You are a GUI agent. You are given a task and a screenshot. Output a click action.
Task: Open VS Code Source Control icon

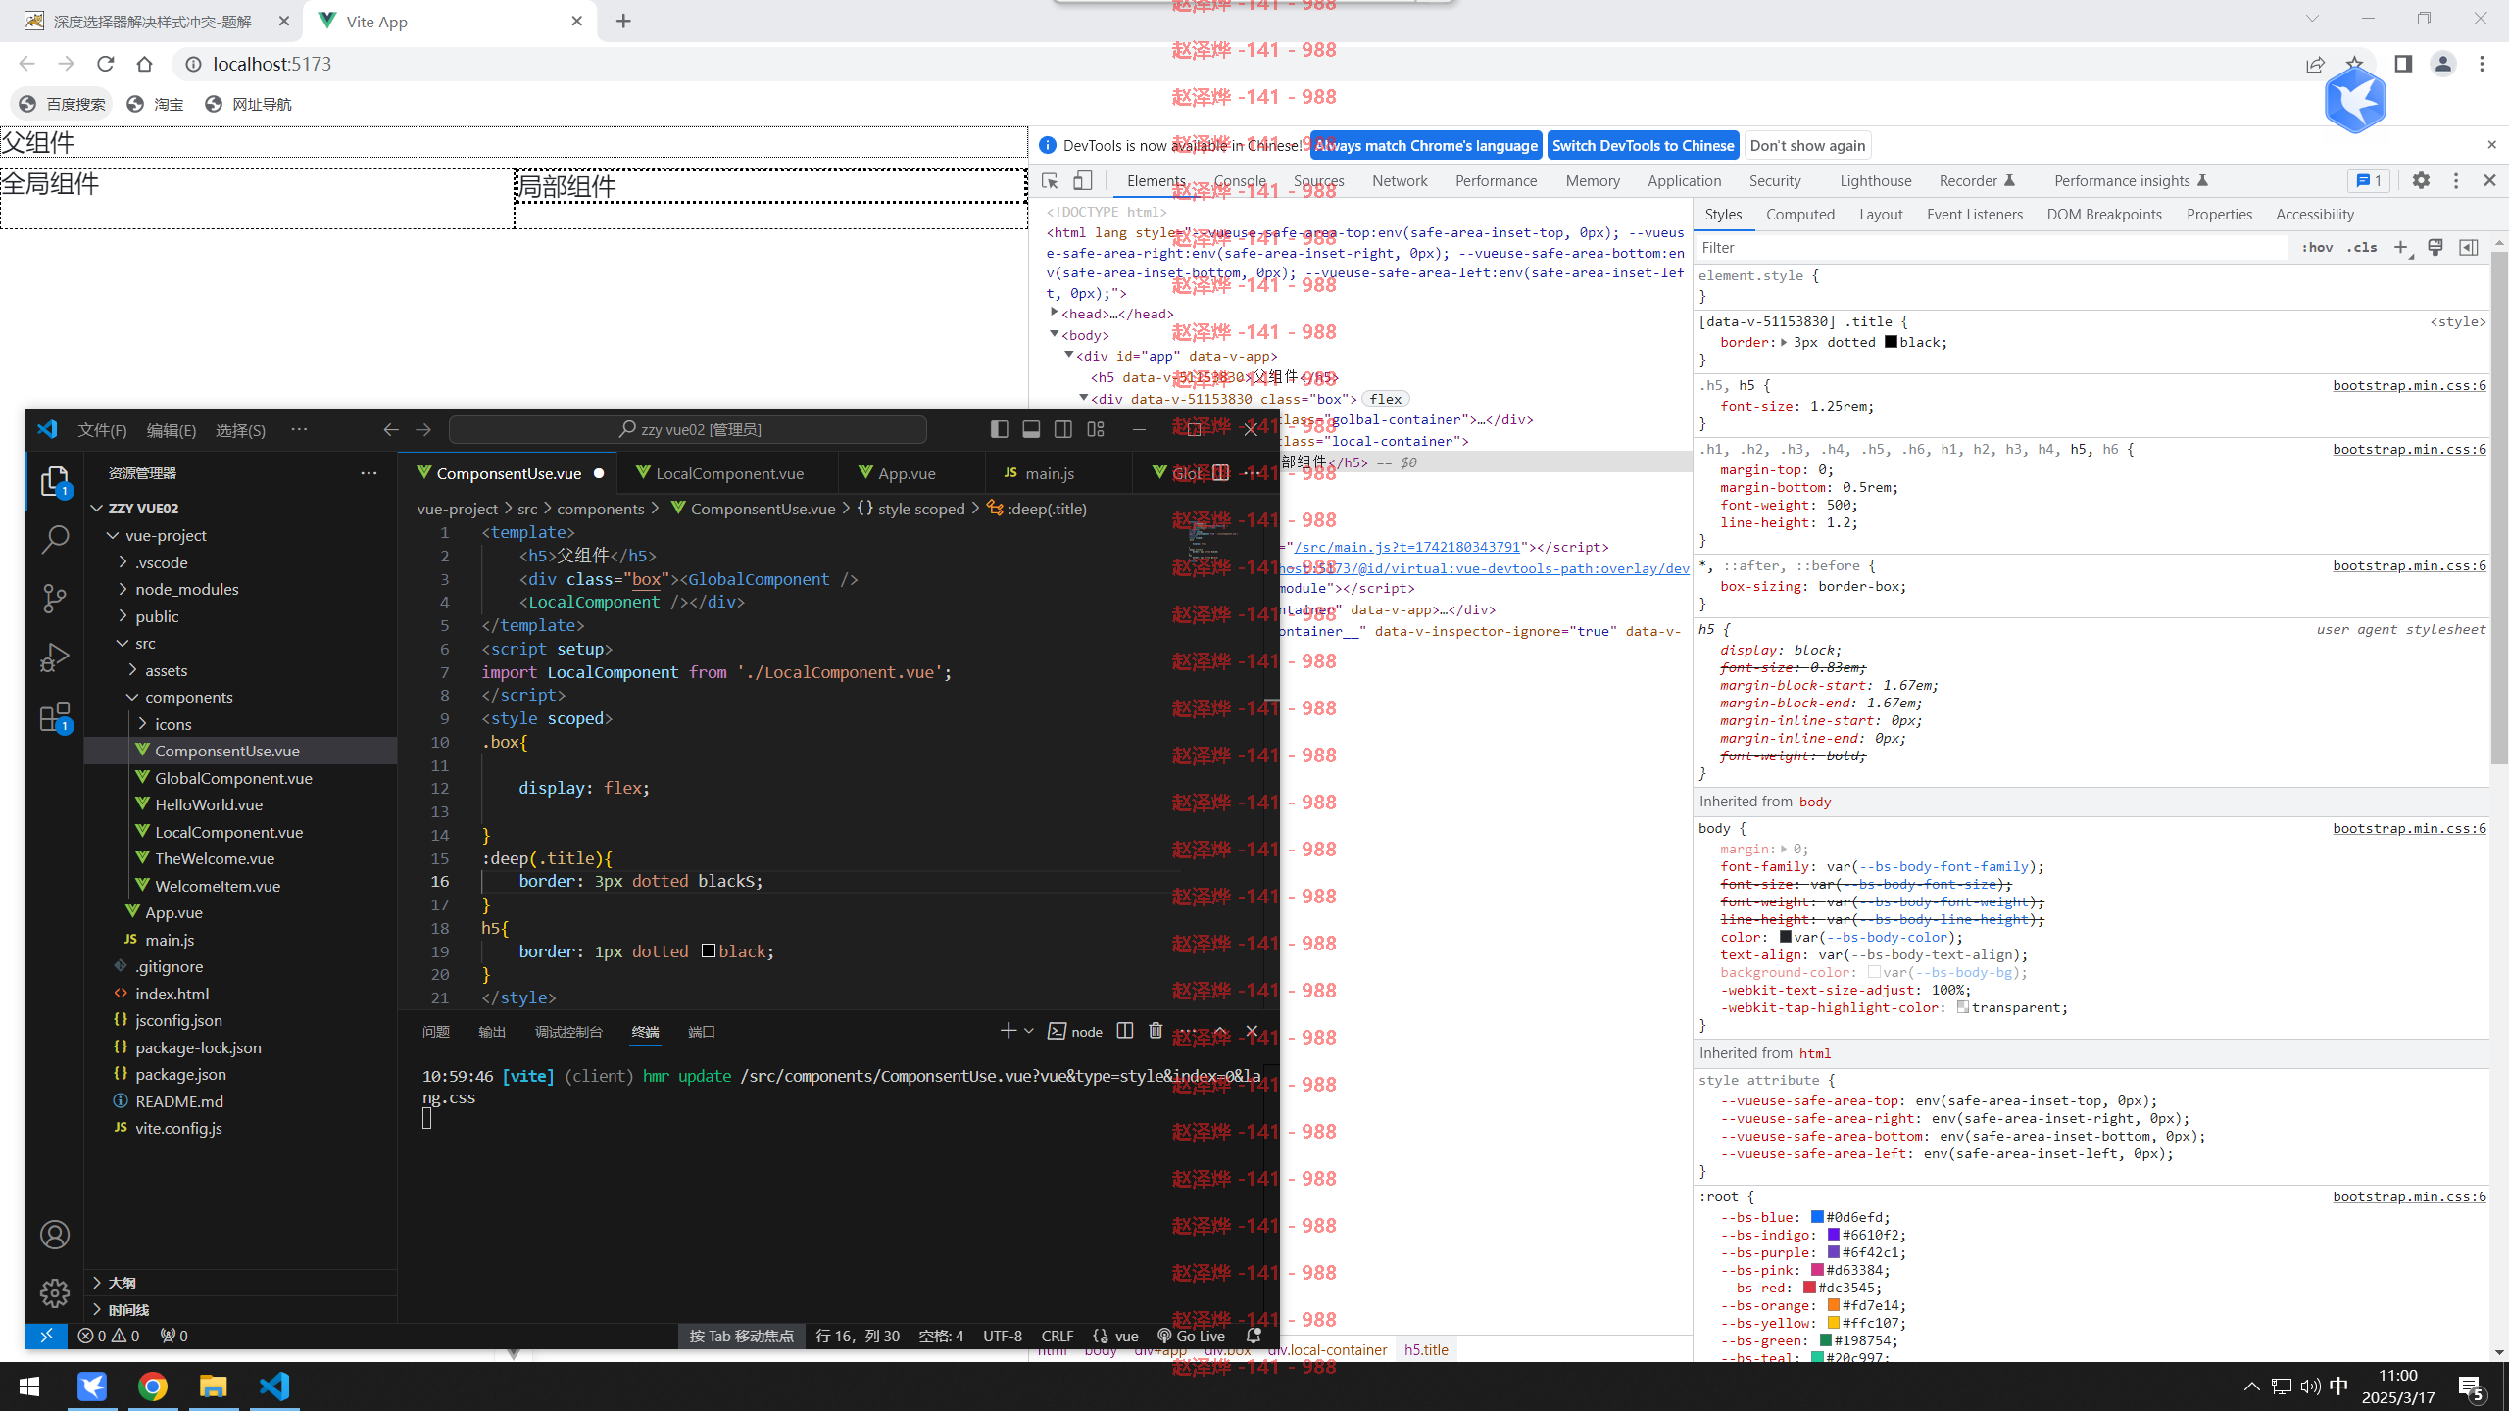coord(55,598)
